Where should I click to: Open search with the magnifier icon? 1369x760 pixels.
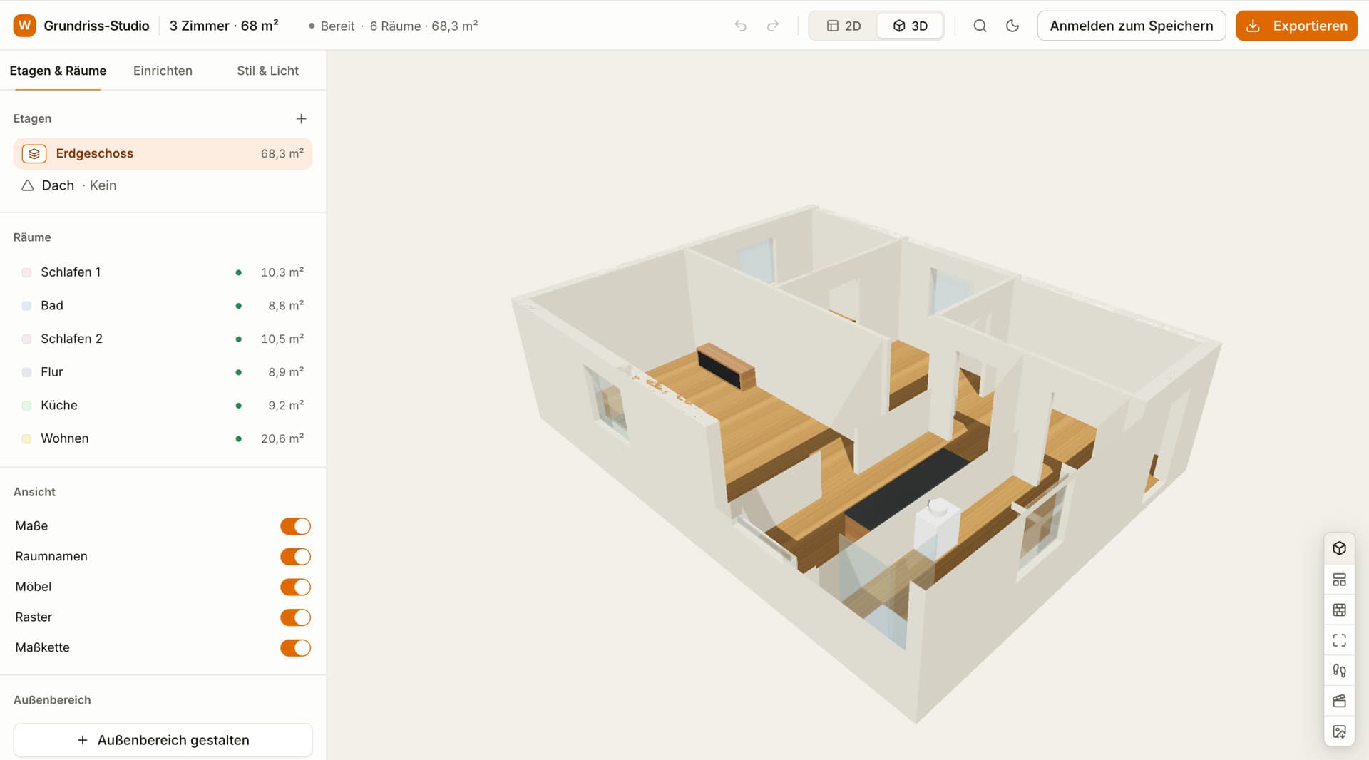980,26
